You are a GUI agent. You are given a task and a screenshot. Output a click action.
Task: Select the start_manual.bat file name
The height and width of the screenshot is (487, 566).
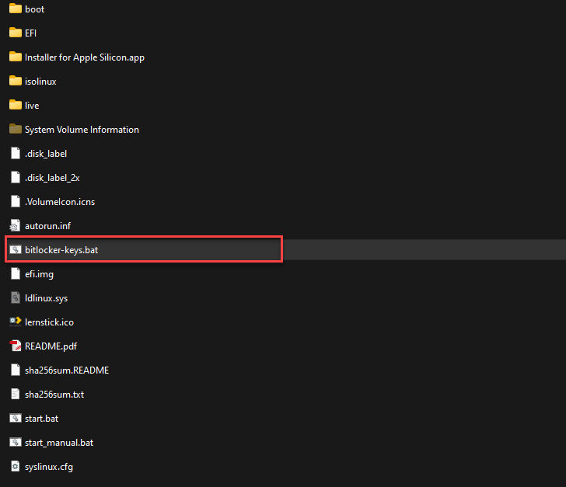[59, 443]
